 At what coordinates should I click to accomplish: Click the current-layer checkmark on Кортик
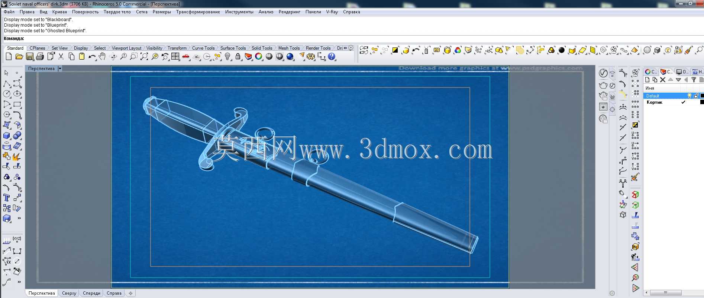pyautogui.click(x=683, y=102)
